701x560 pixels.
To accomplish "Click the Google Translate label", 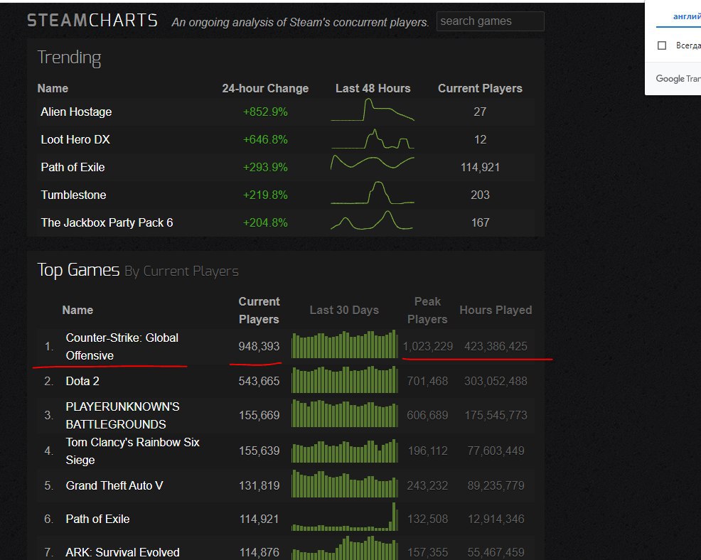I will point(678,79).
